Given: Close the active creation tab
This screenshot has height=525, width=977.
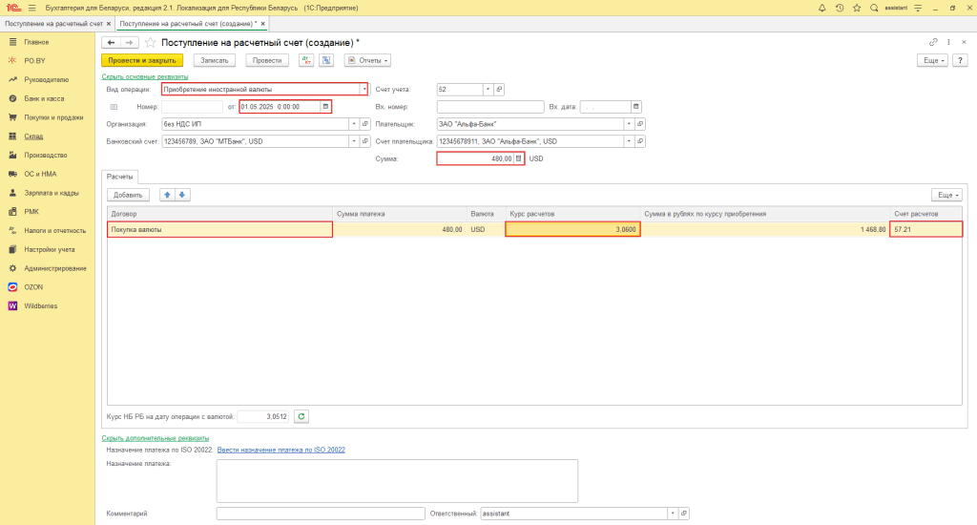Looking at the screenshot, I should 263,24.
